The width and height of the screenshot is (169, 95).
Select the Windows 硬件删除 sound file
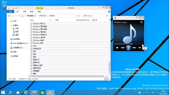point(39,26)
